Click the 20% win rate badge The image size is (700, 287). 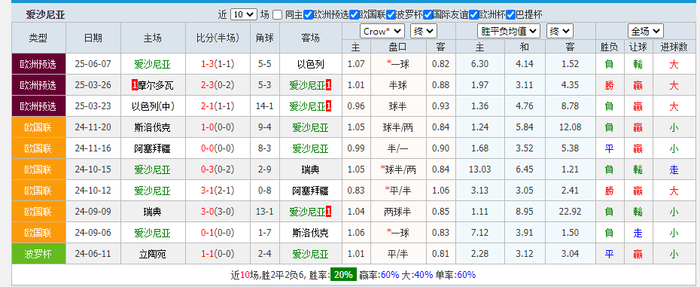point(343,274)
